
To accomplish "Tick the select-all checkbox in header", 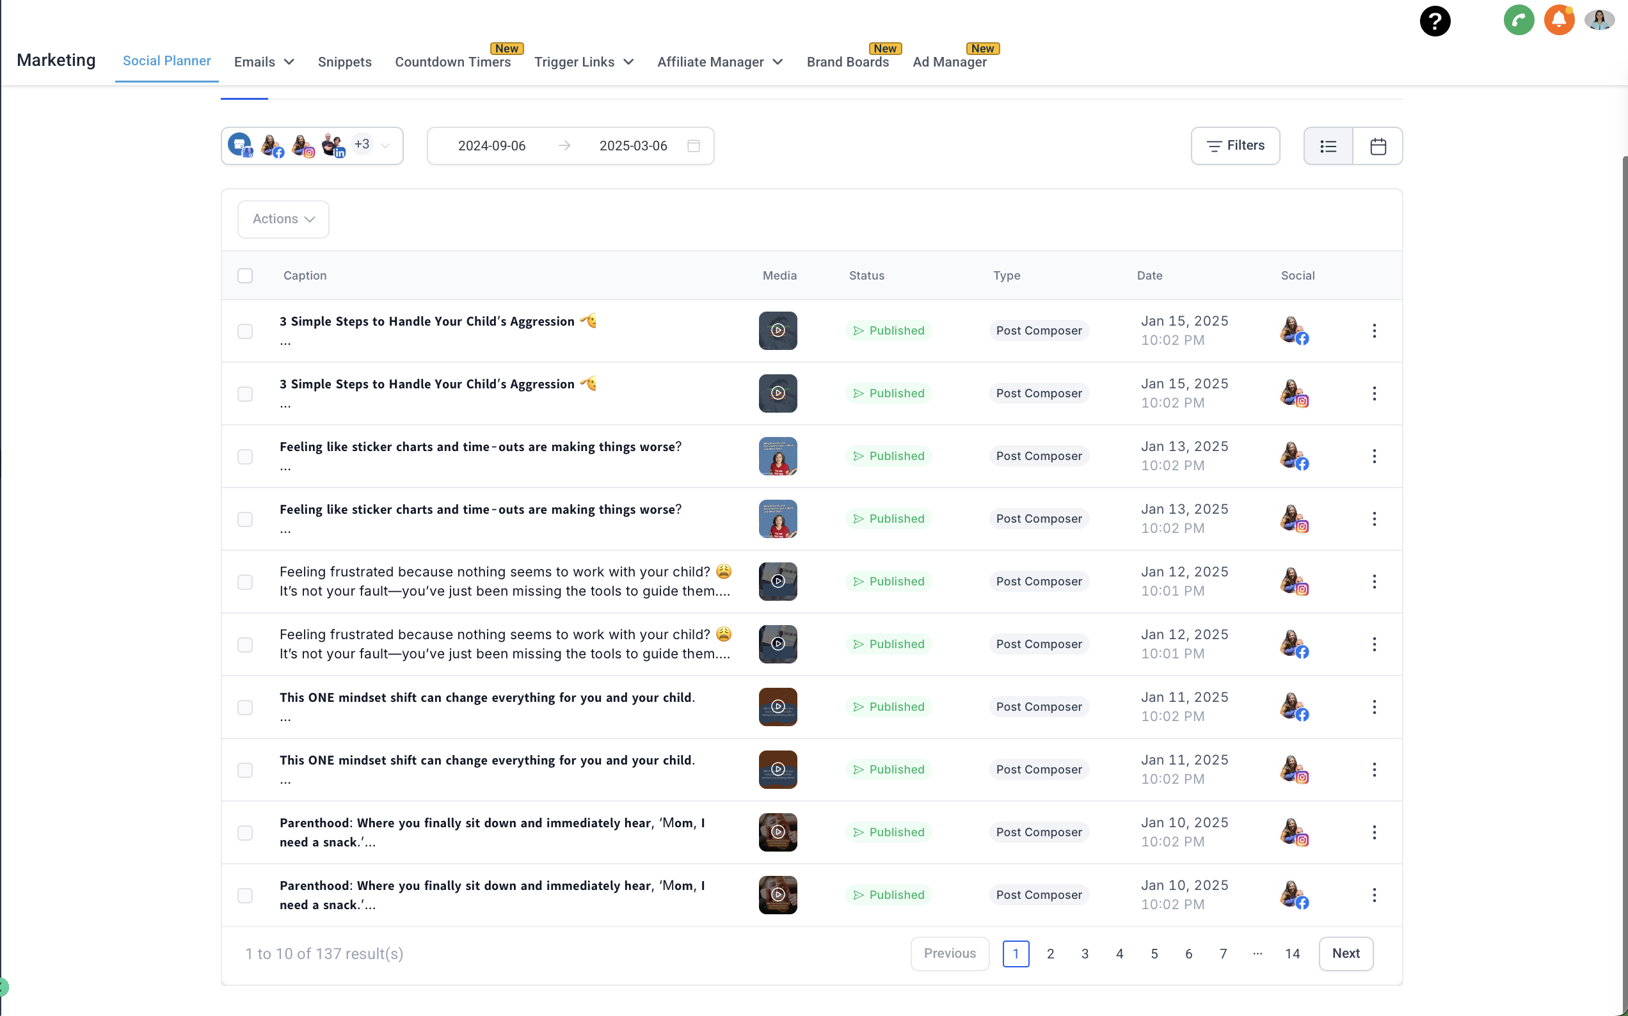I will click(x=245, y=276).
